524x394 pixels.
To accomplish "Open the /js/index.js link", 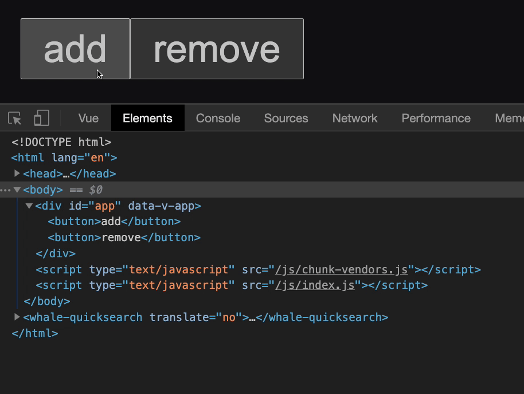I will [x=315, y=285].
